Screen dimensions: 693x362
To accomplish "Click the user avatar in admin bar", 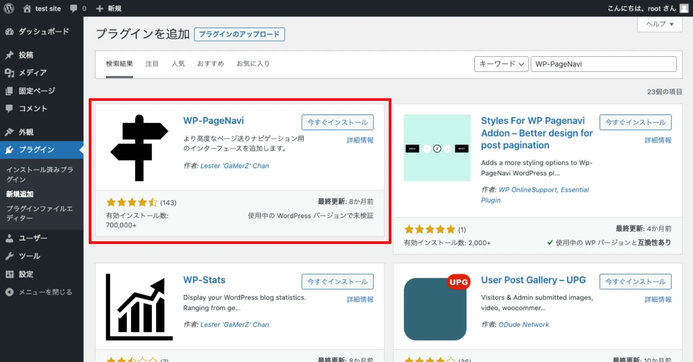I will [x=684, y=8].
